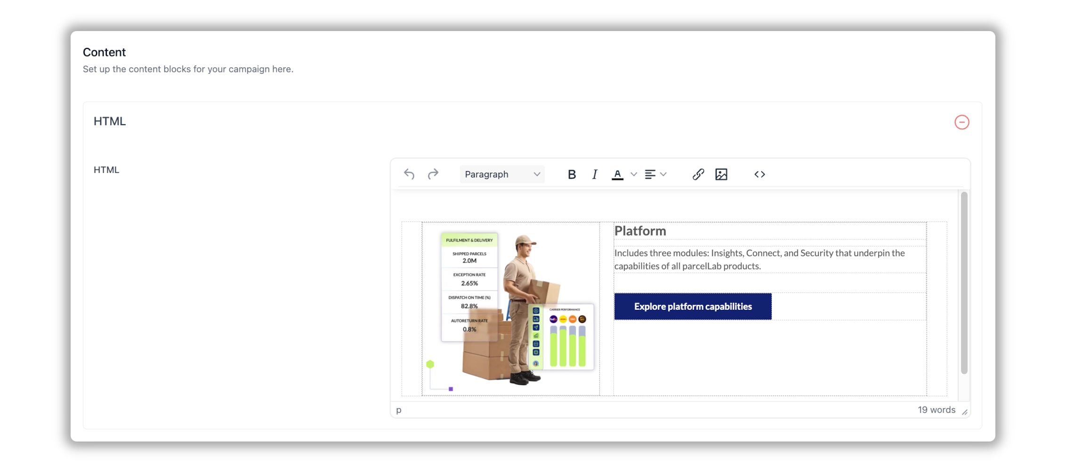Click the delivery man product image
Viewport: 1066px width, 473px height.
[x=511, y=308]
